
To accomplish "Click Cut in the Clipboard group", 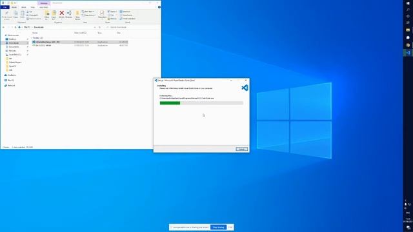I will 30,12.
